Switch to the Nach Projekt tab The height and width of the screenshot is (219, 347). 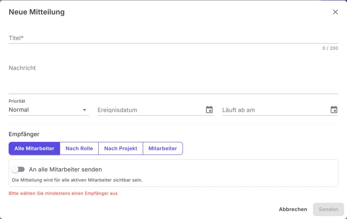121,149
